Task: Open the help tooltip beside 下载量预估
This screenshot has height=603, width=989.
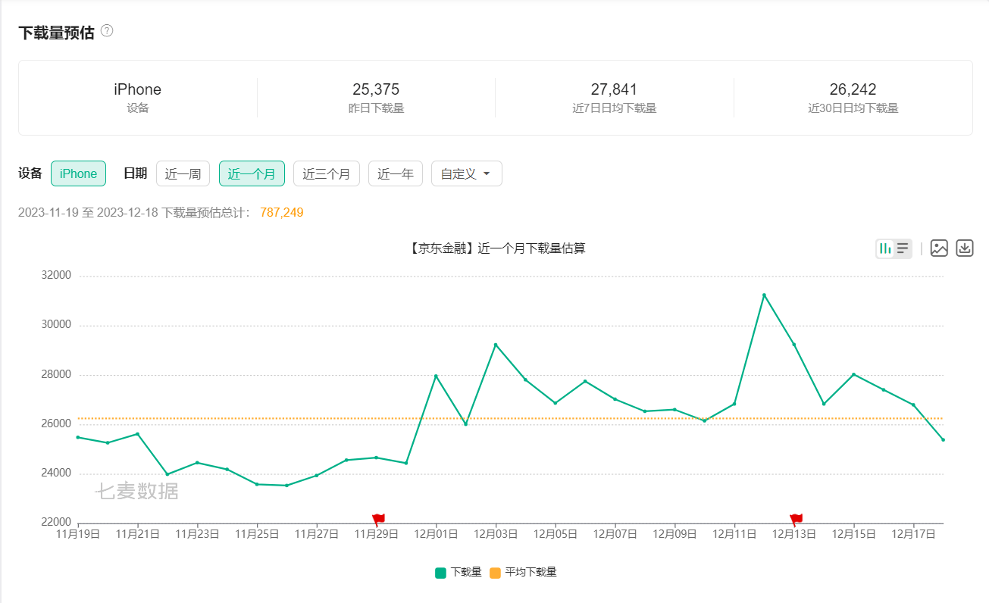Action: 107,31
